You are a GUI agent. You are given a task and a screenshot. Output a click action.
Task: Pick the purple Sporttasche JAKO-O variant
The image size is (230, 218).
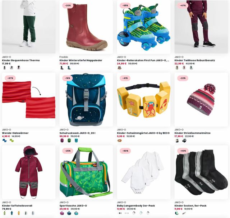62,213
